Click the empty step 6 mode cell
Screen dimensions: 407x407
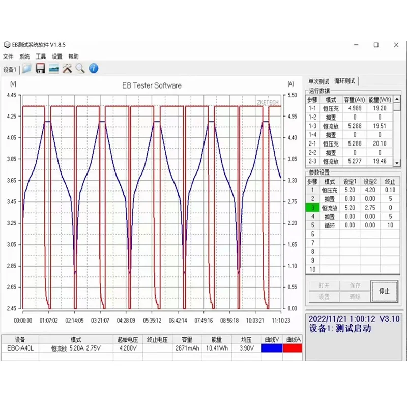[x=330, y=234]
